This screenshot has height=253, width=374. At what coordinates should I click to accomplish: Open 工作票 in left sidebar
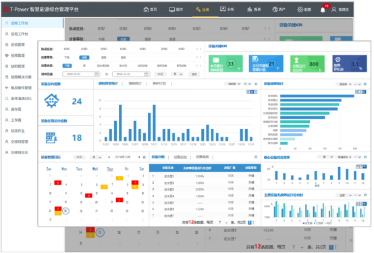coord(16,120)
